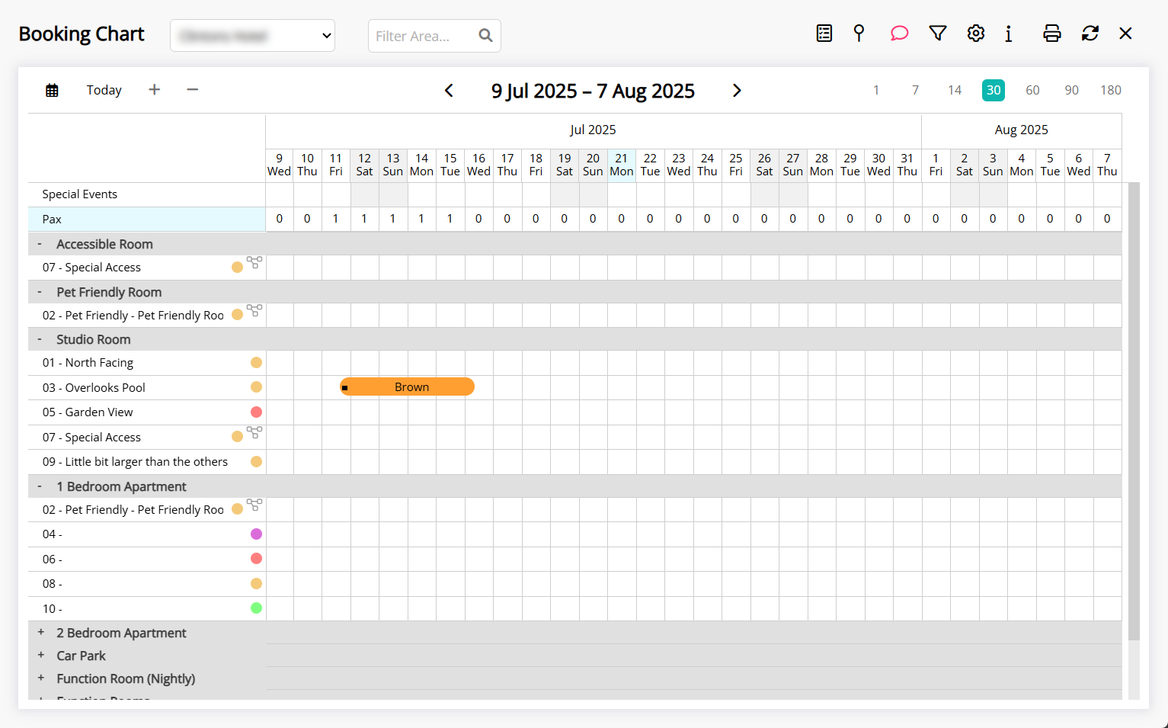The height and width of the screenshot is (728, 1168).
Task: Click the date range title 9 Jul 2025 – 7 Aug 2025
Action: (x=593, y=91)
